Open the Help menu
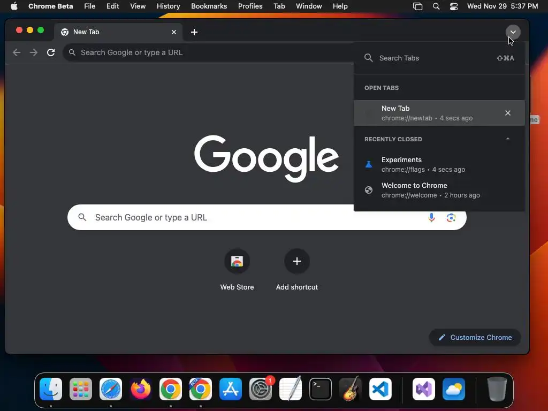Image resolution: width=548 pixels, height=411 pixels. pos(340,6)
